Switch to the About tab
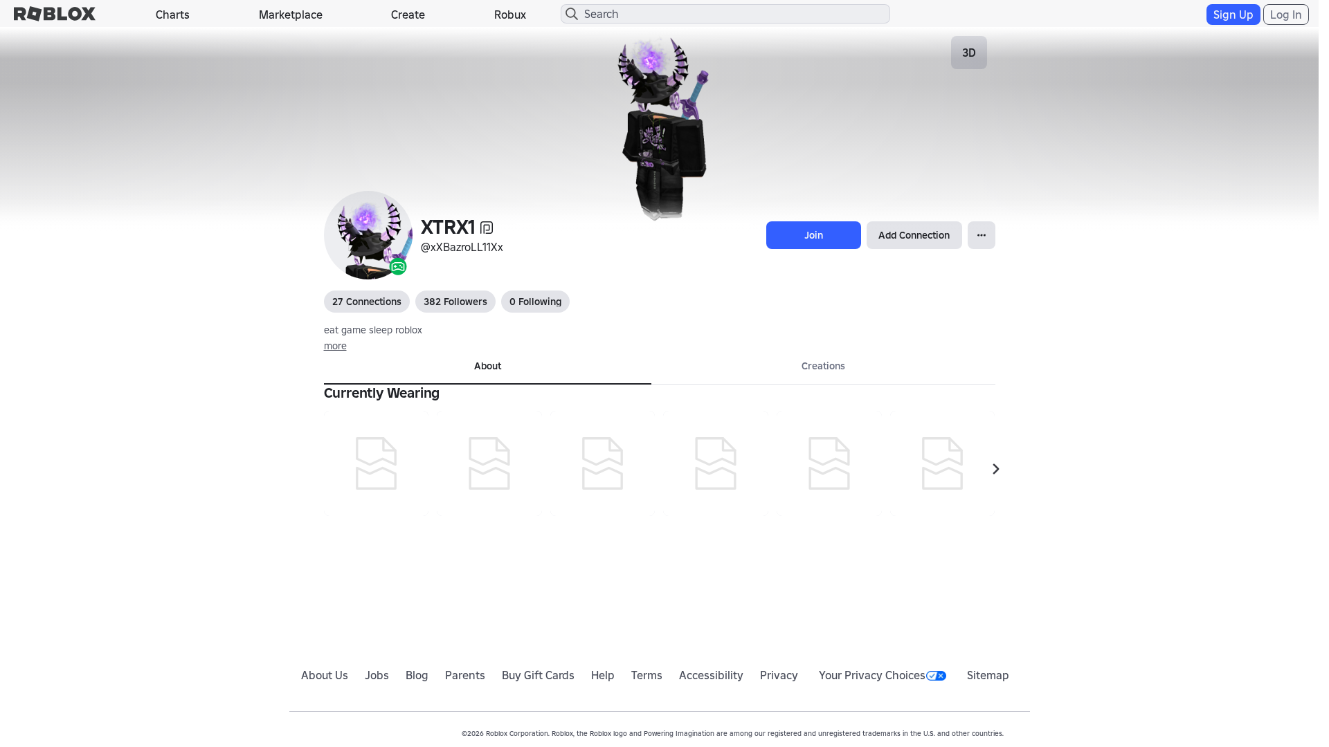 pyautogui.click(x=487, y=367)
